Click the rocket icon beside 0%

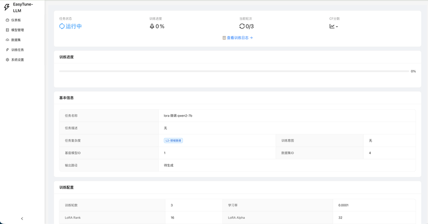152,26
